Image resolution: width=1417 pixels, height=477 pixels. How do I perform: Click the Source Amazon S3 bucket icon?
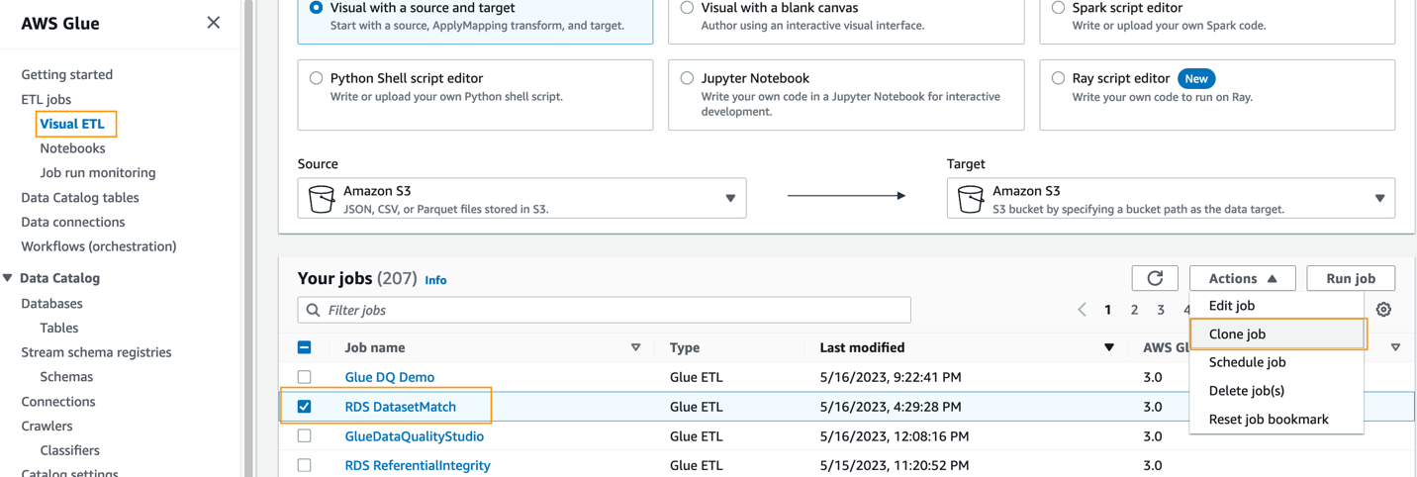point(322,199)
